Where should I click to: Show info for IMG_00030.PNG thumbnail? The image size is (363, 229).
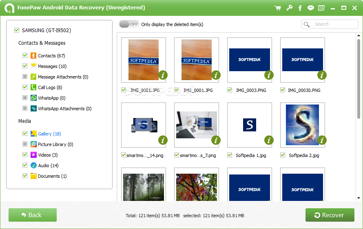(322, 75)
